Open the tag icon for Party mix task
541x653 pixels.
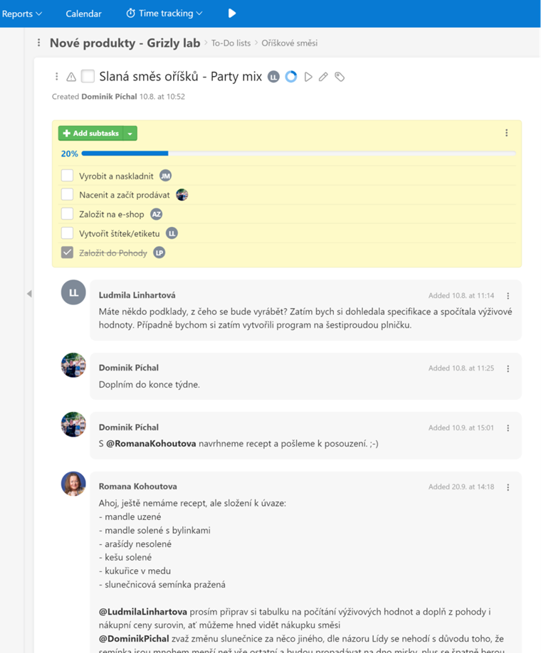340,77
